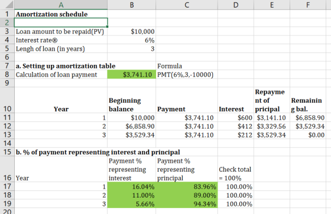Select check total 100.00% in row 19

[x=236, y=204]
